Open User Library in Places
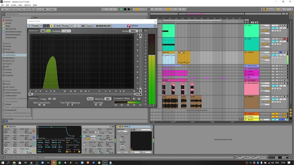The height and width of the screenshot is (165, 294). click(x=10, y=87)
